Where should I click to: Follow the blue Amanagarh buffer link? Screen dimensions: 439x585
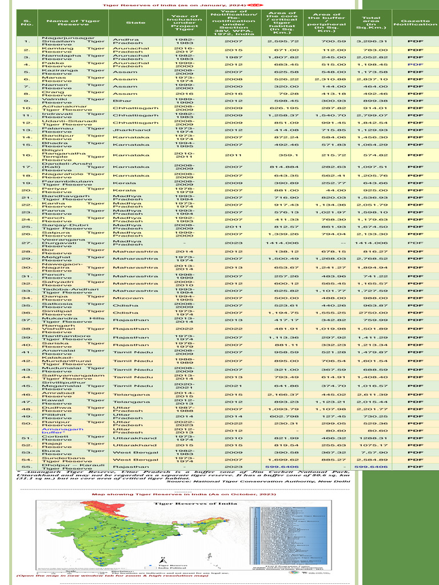[x=57, y=431]
